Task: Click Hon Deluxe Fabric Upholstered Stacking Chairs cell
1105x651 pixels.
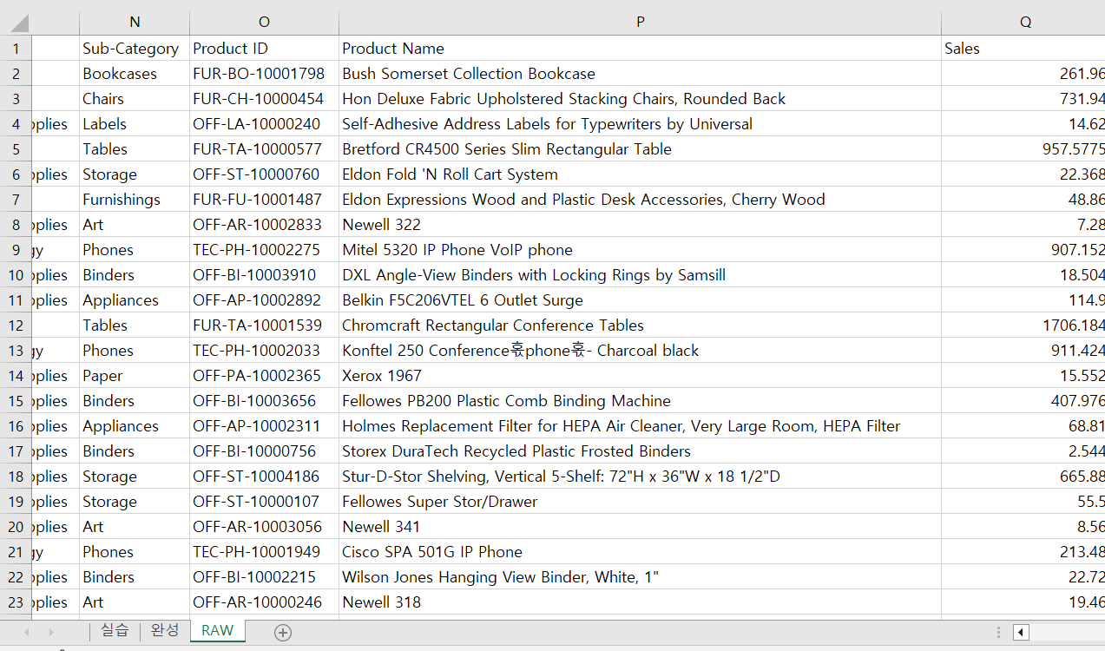Action: [641, 99]
